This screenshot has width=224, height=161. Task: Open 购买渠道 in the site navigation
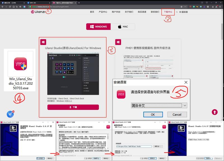[142, 12]
